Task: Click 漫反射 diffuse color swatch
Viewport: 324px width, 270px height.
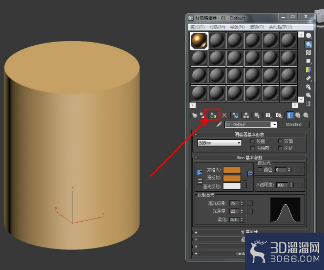Action: (232, 178)
